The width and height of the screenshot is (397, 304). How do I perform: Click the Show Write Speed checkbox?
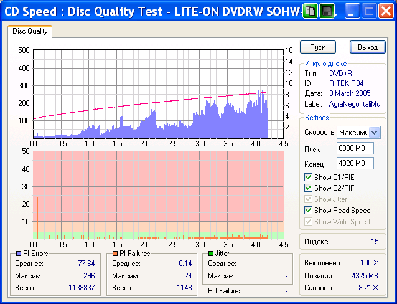[308, 222]
